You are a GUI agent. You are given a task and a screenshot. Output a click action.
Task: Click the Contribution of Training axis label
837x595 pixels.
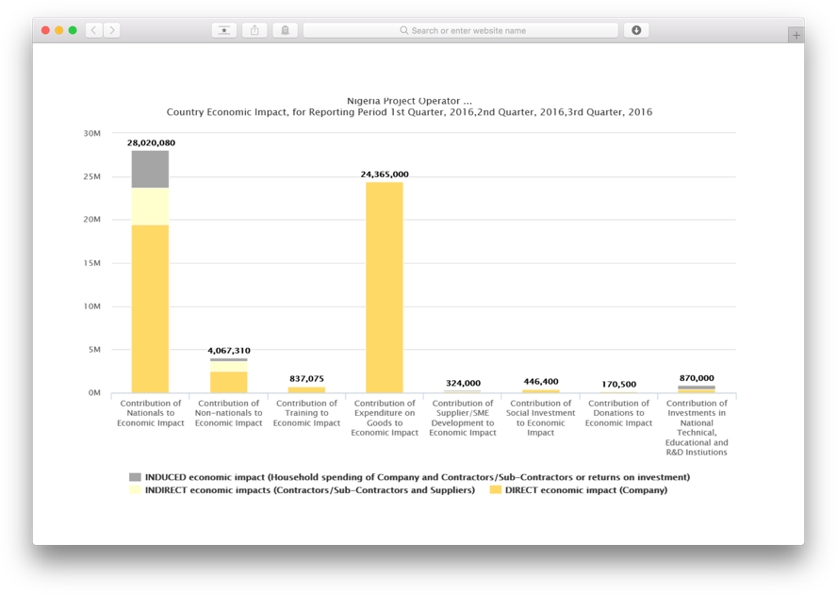click(306, 413)
